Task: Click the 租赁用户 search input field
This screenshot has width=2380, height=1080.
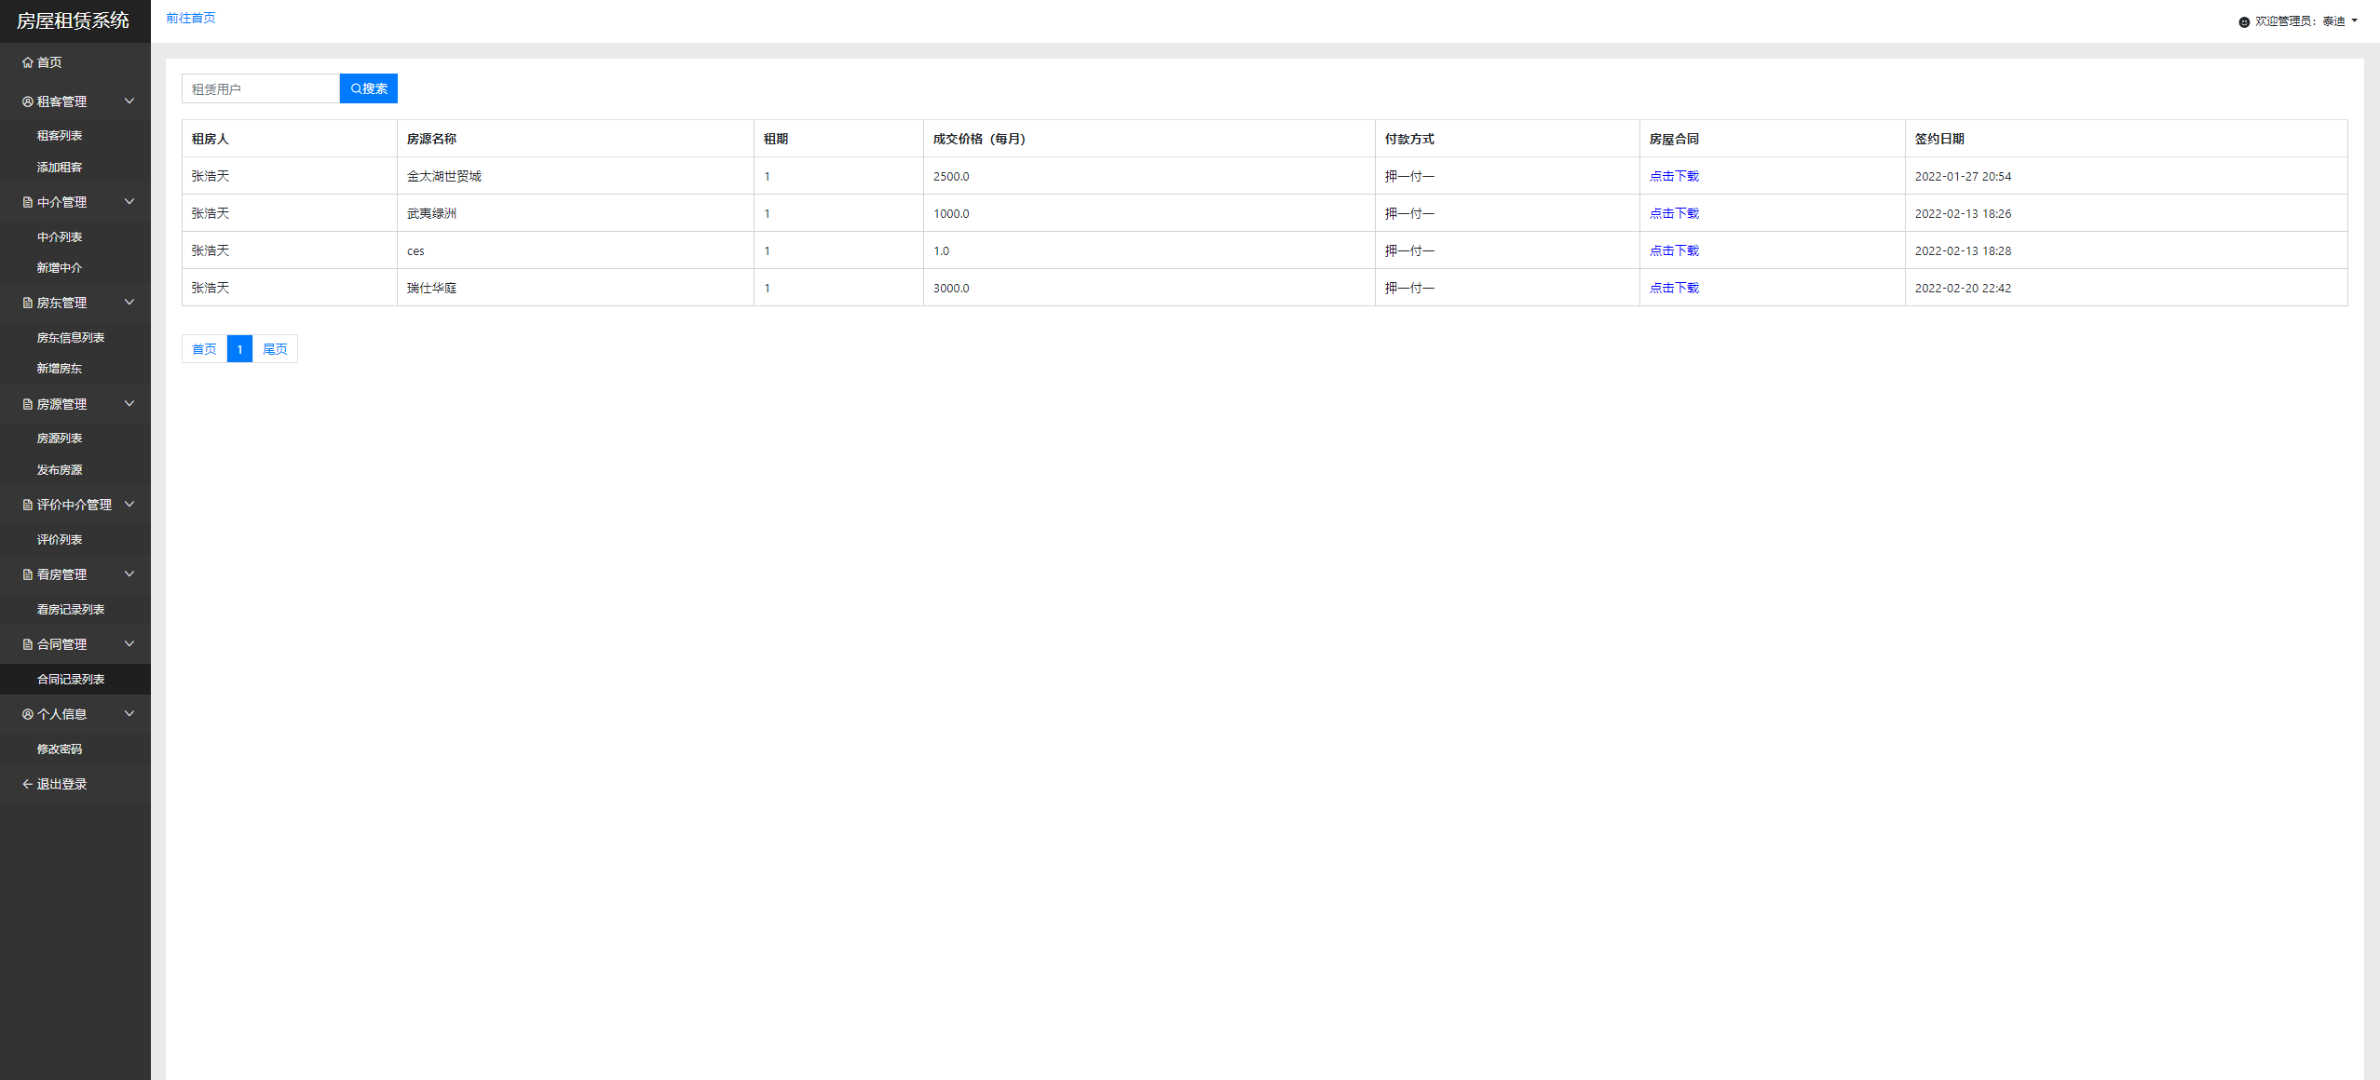Action: (x=261, y=88)
